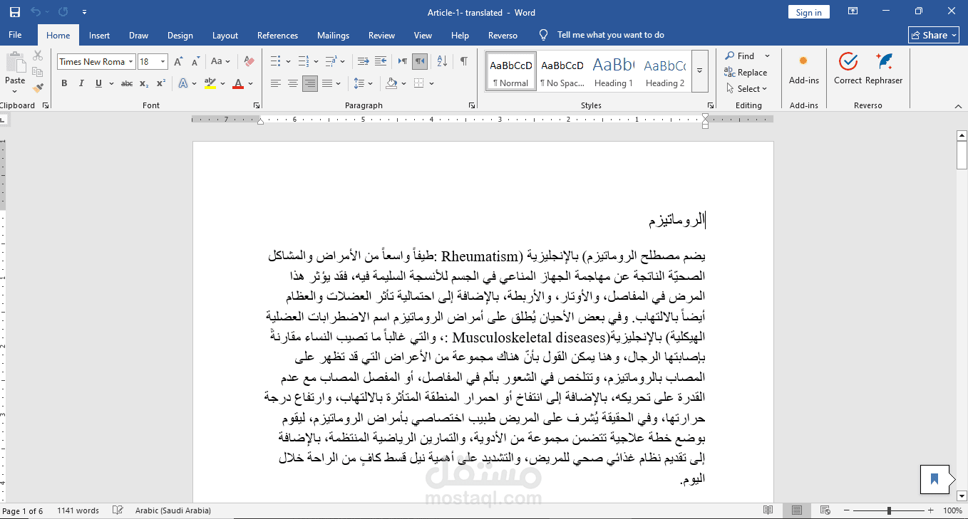Set left-to-right text direction
968x519 pixels.
[403, 61]
